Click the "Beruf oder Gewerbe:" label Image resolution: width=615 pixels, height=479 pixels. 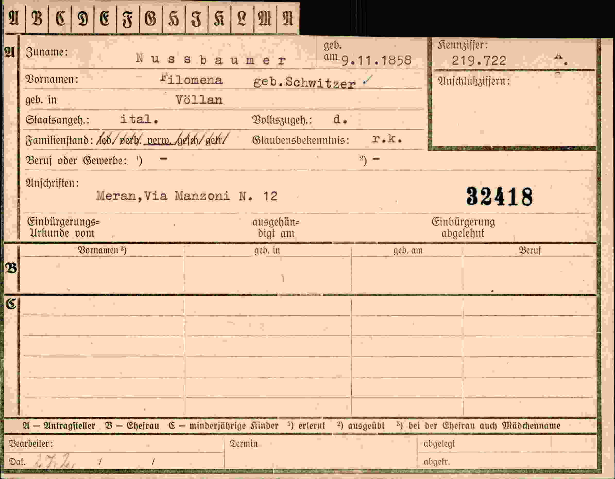point(76,161)
